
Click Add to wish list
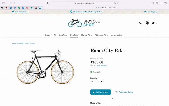coord(124,92)
